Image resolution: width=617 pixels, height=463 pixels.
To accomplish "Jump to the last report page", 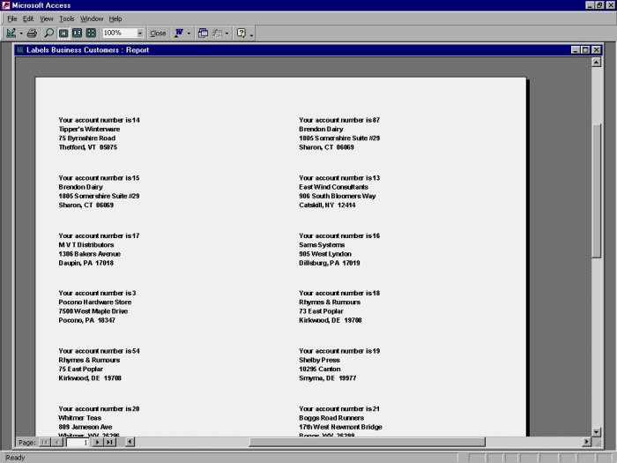I will 110,442.
